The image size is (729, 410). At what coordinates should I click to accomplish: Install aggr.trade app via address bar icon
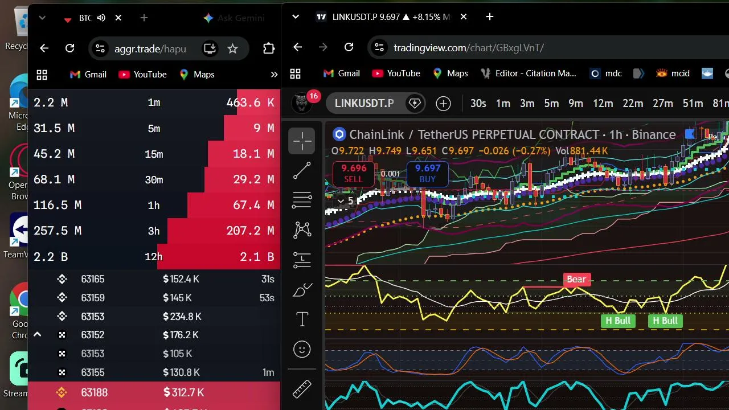coord(210,48)
